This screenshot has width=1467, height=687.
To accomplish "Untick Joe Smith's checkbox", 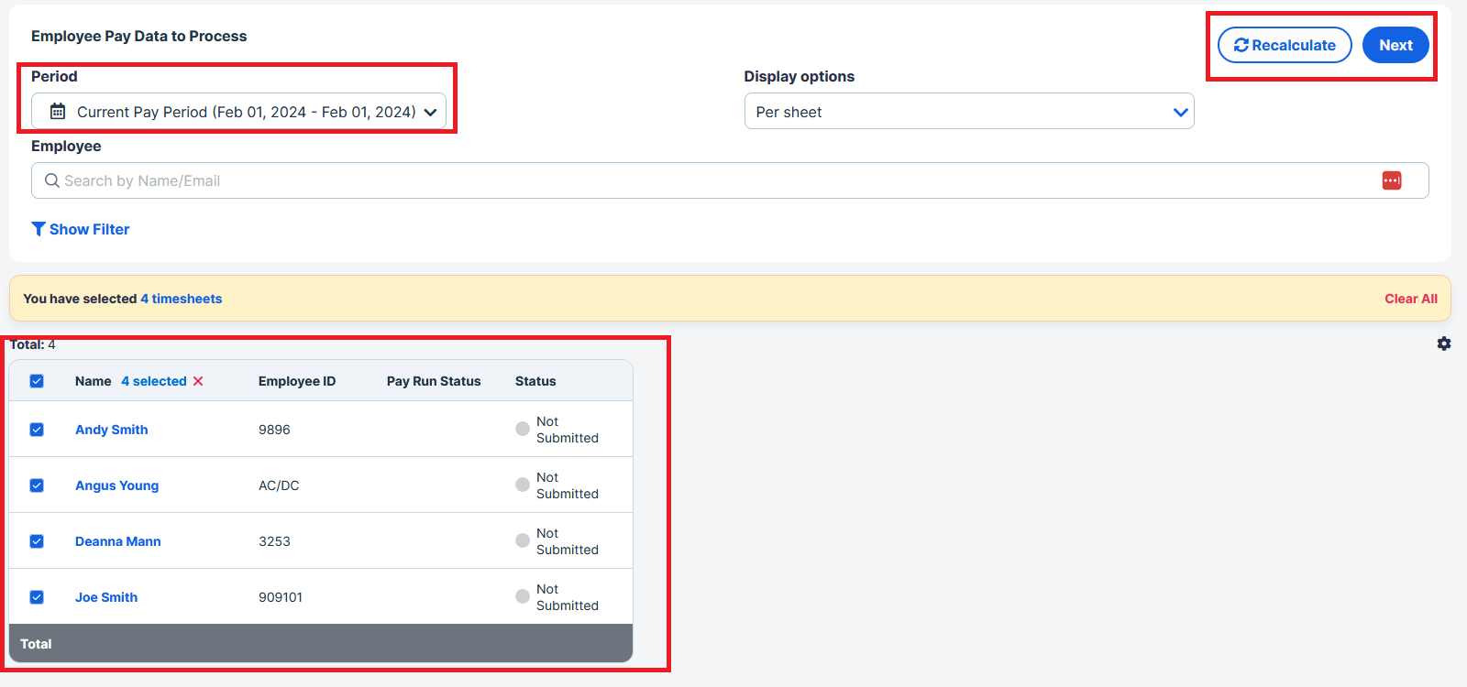I will (x=37, y=597).
